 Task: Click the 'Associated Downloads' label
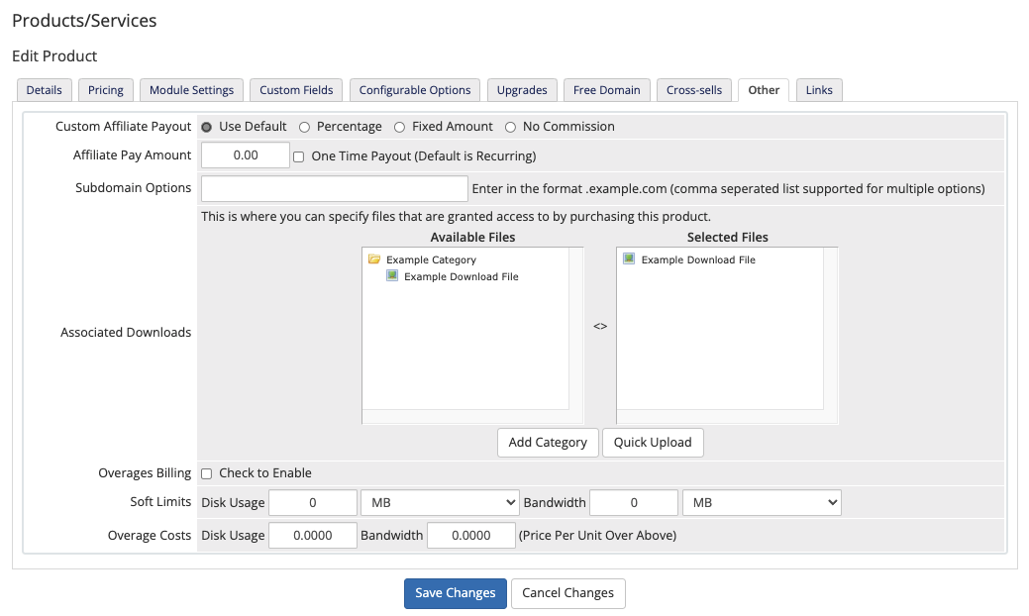pyautogui.click(x=126, y=333)
